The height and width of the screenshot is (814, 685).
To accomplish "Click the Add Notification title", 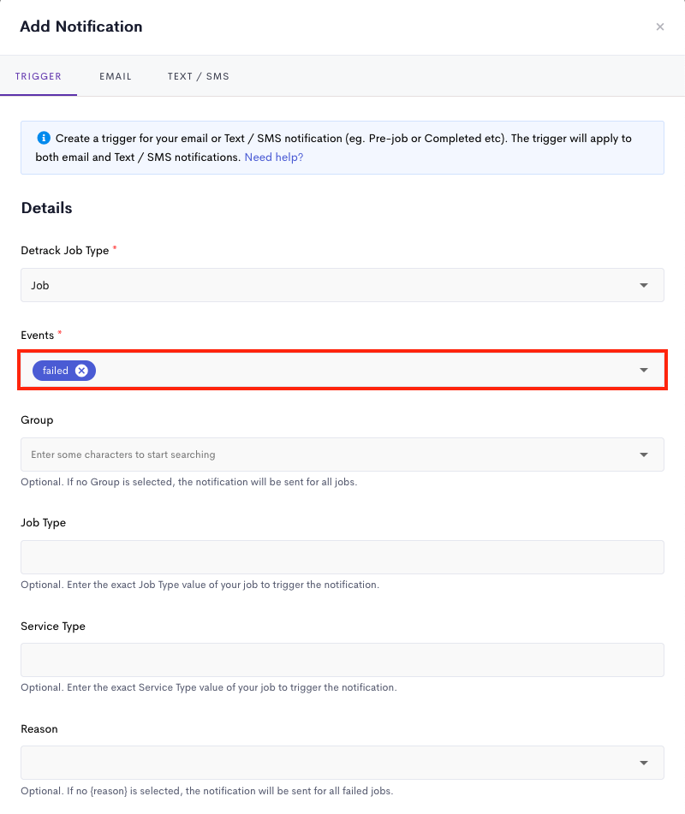I will pos(81,27).
